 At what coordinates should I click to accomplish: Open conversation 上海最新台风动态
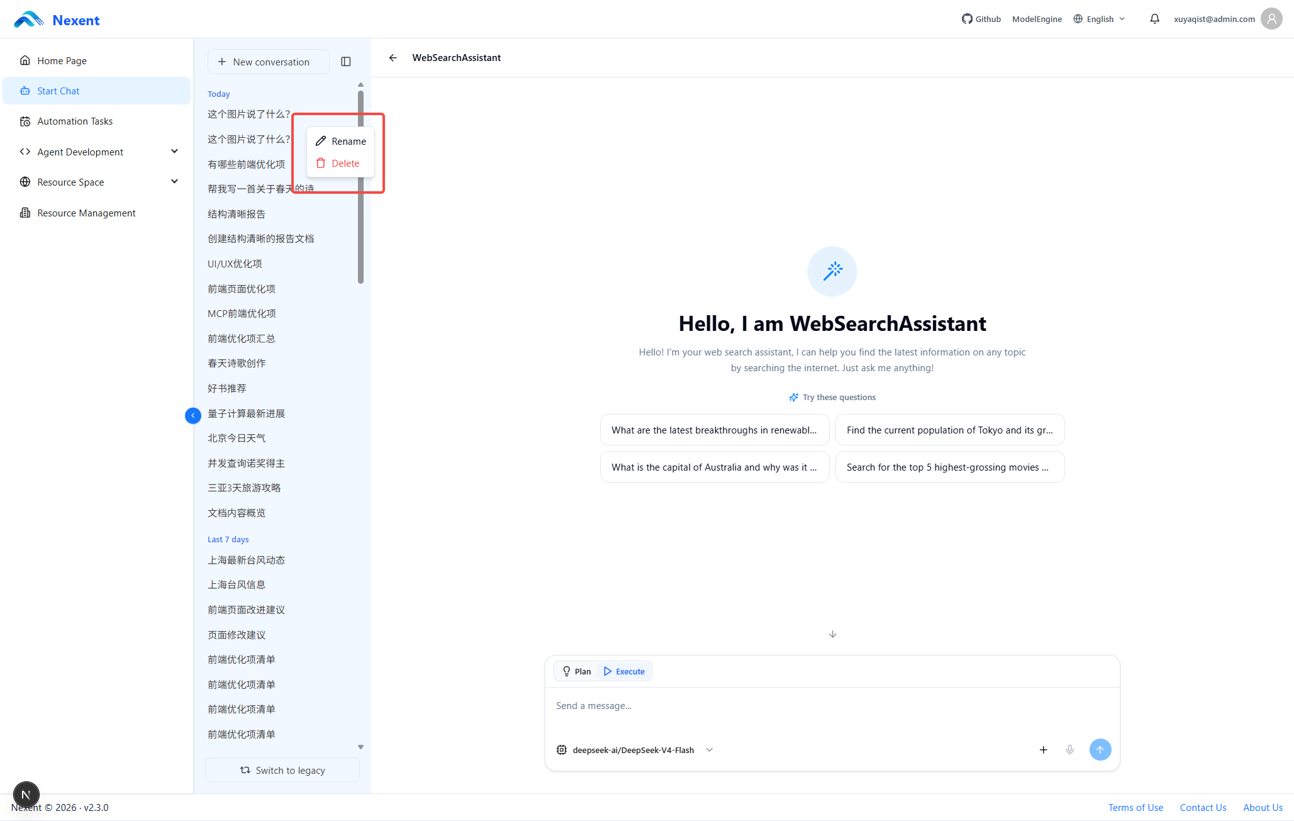247,560
